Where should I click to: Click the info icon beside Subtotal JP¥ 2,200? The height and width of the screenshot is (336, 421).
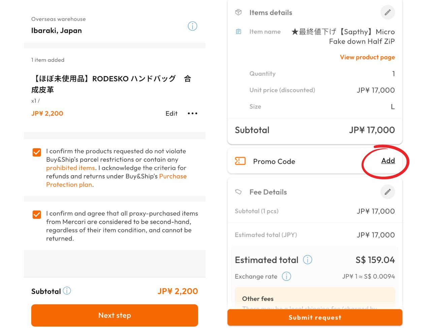(67, 290)
